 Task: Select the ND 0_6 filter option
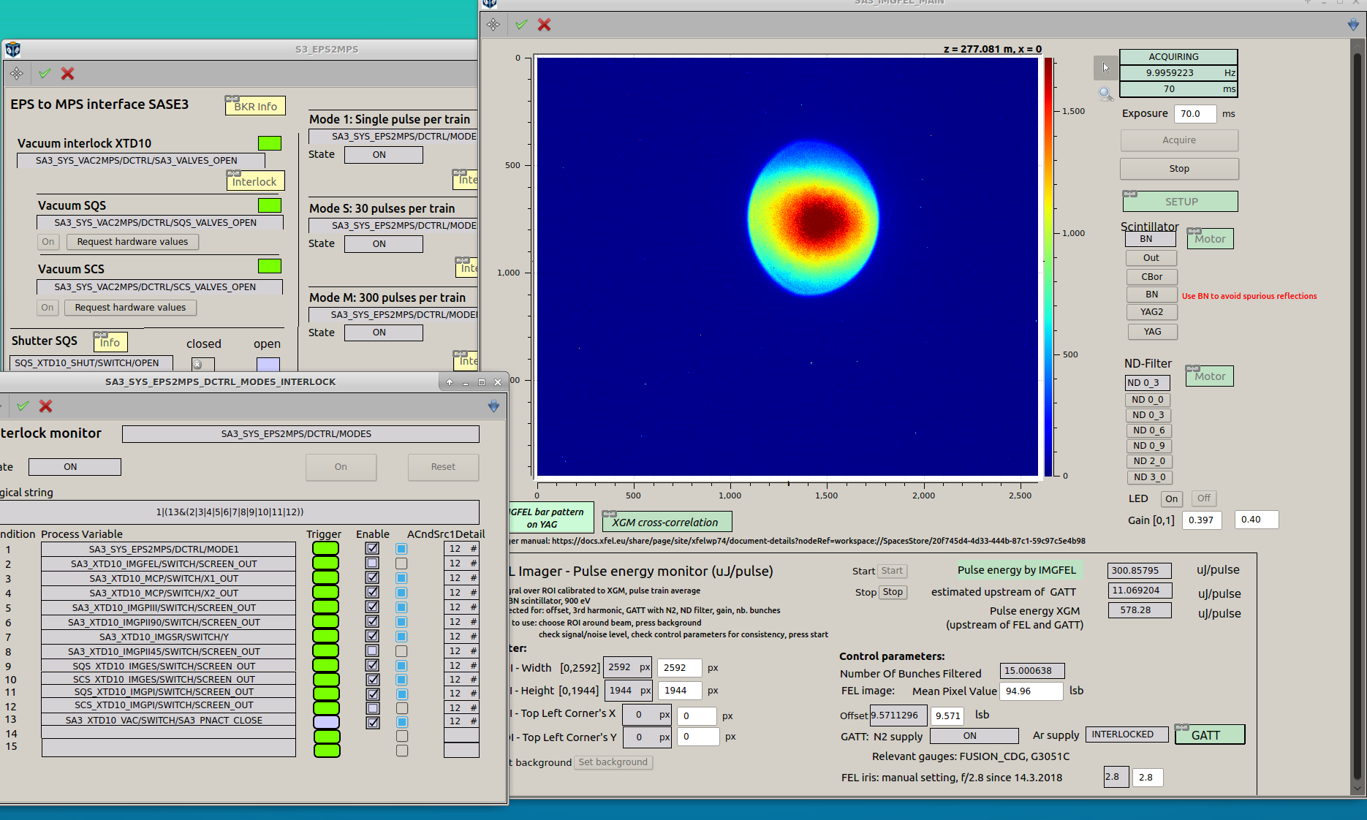tap(1148, 430)
